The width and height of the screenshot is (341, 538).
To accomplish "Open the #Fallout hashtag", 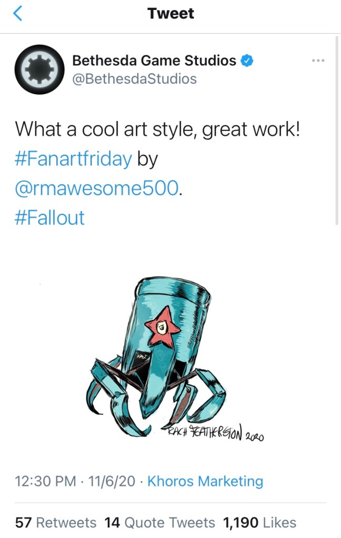I will [x=49, y=218].
